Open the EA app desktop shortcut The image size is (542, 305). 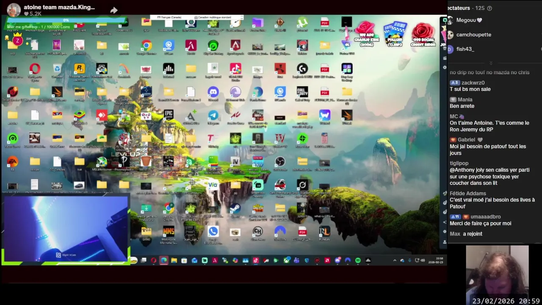[x=12, y=161]
